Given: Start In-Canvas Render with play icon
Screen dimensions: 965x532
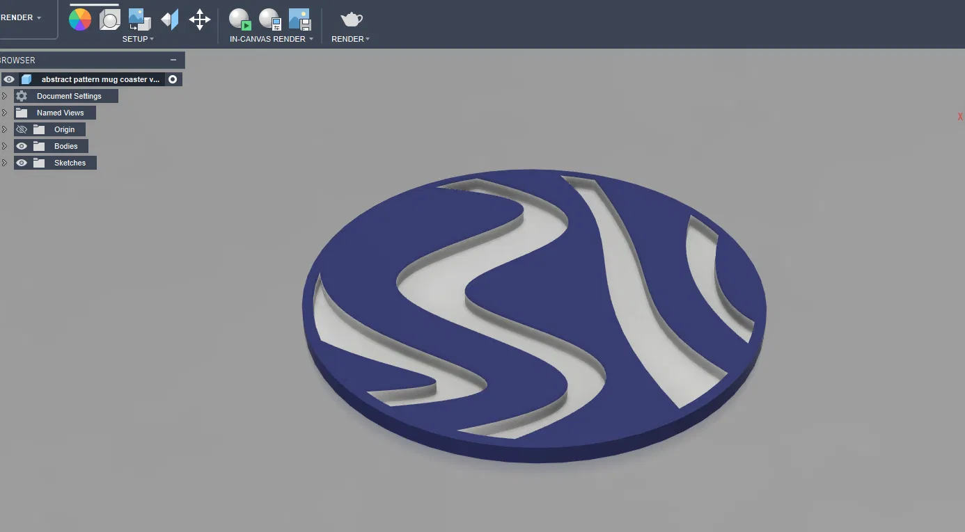Looking at the screenshot, I should pyautogui.click(x=240, y=19).
